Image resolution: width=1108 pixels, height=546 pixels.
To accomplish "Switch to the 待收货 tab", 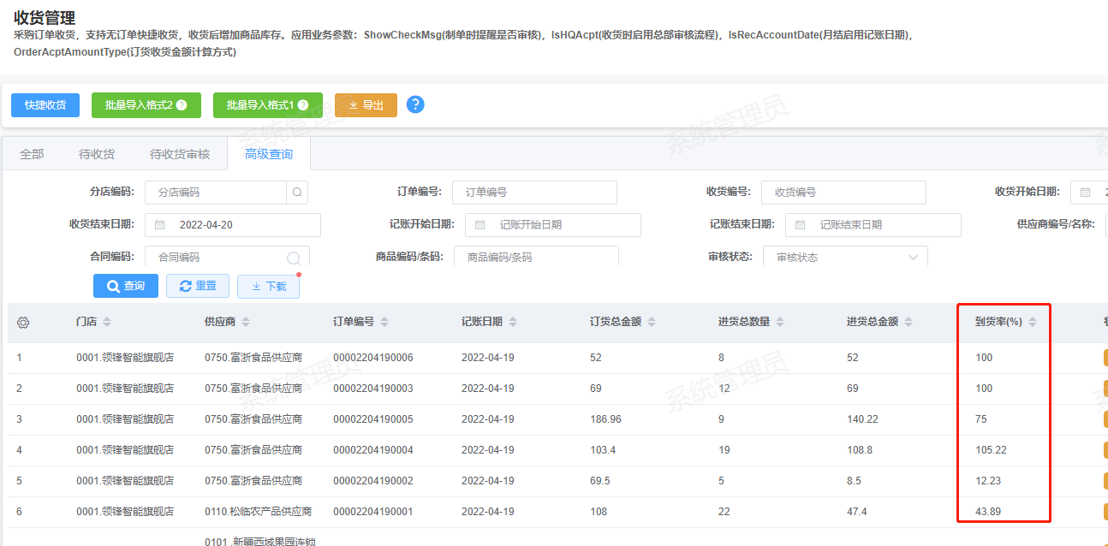I will [97, 154].
